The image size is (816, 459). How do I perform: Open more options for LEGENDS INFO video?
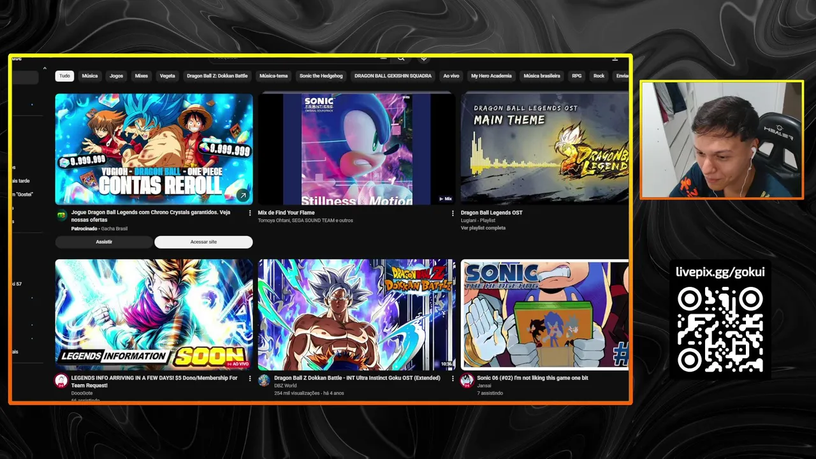pos(249,378)
